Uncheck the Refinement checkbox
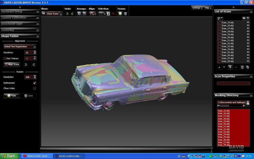This screenshot has height=159, width=254. click(x=35, y=83)
